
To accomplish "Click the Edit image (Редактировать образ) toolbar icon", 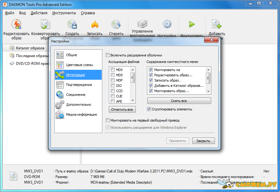I will pyautogui.click(x=16, y=24).
